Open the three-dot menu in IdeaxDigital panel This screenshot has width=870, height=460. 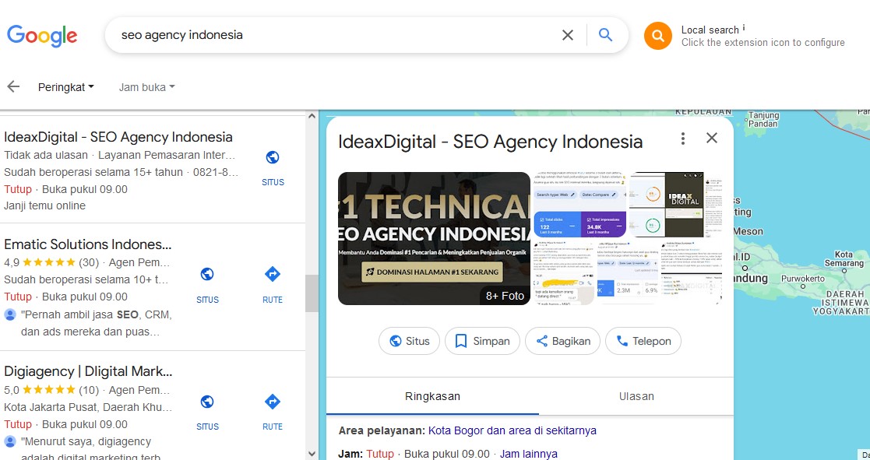coord(683,138)
